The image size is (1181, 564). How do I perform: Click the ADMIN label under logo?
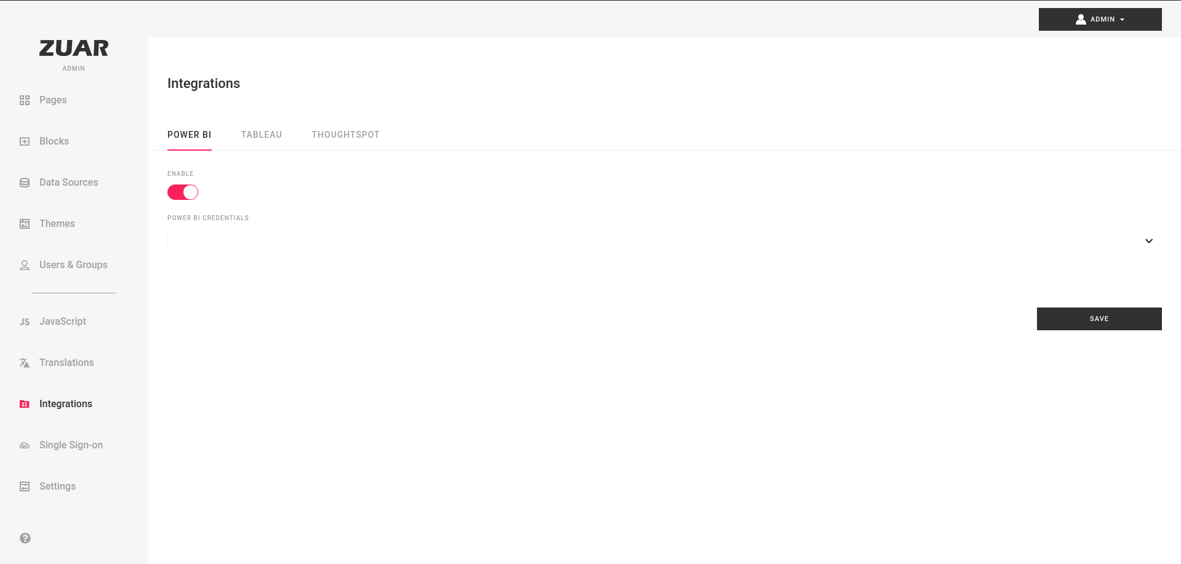(x=74, y=68)
